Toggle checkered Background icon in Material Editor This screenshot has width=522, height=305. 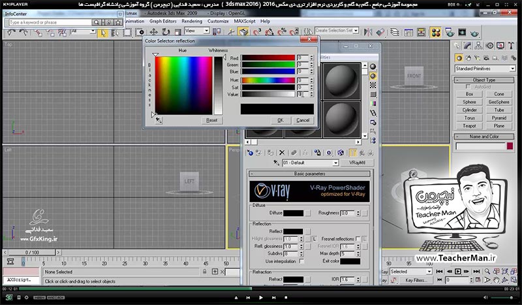point(373,86)
